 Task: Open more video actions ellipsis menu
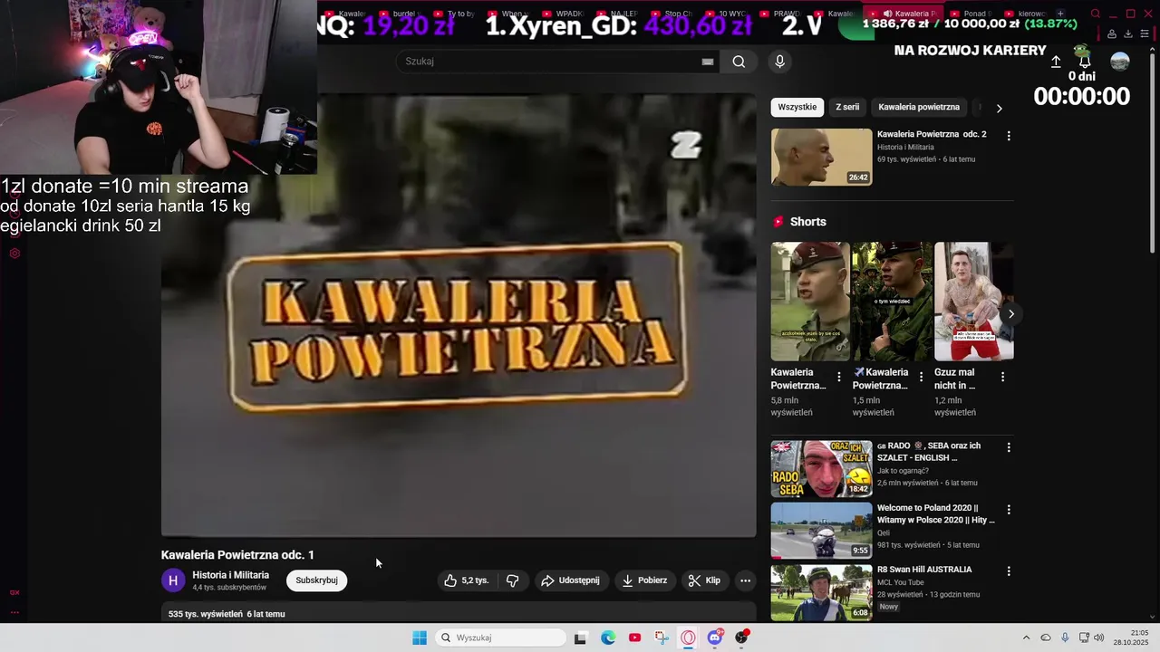coord(745,580)
